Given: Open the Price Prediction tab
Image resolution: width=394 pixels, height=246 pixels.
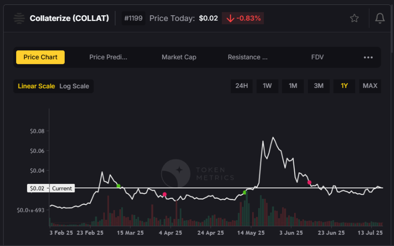Looking at the screenshot, I should [x=108, y=57].
